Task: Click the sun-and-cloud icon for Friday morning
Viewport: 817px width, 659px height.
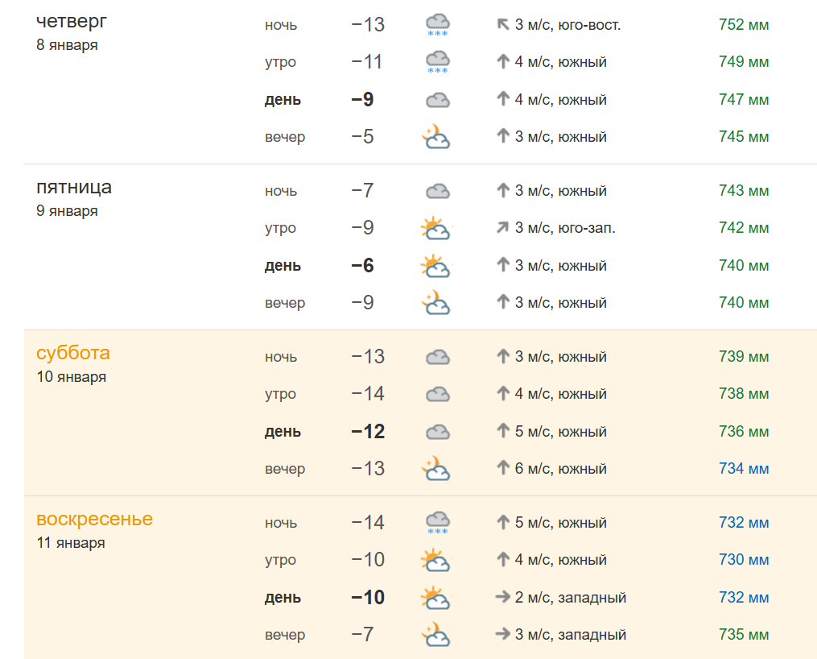Action: pyautogui.click(x=435, y=228)
